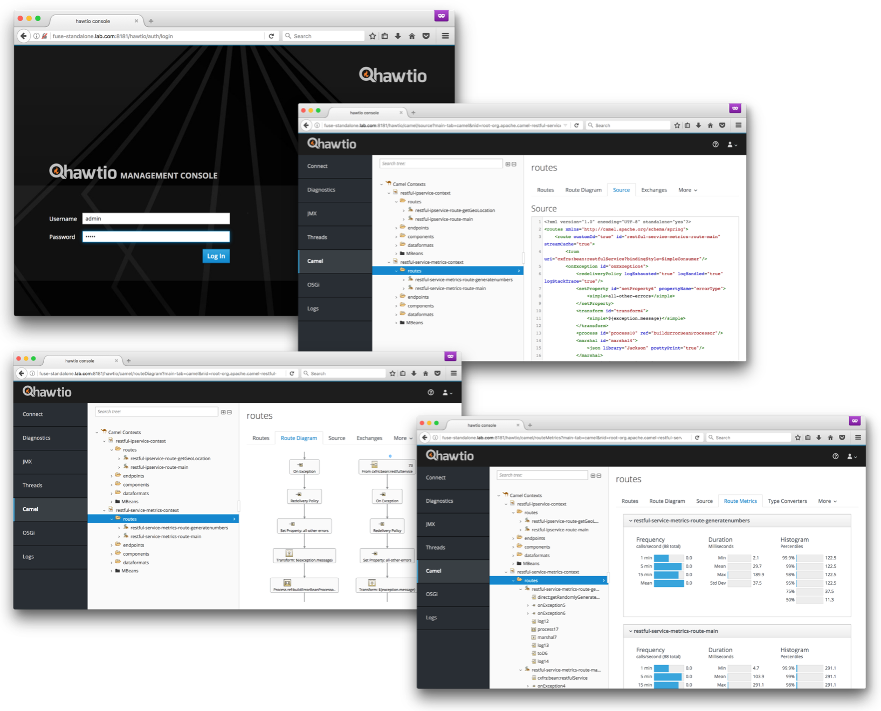Click OSGi in Source window sidebar

tap(335, 285)
